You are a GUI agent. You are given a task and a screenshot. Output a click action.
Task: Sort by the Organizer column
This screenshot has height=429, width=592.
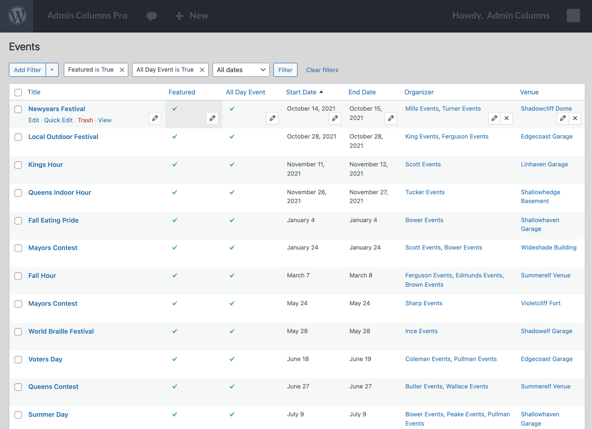tap(419, 92)
